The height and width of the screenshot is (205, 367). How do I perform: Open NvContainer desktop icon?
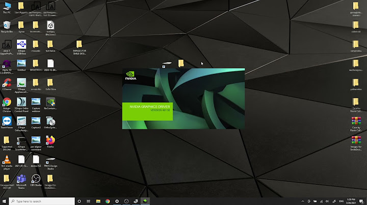point(50,104)
